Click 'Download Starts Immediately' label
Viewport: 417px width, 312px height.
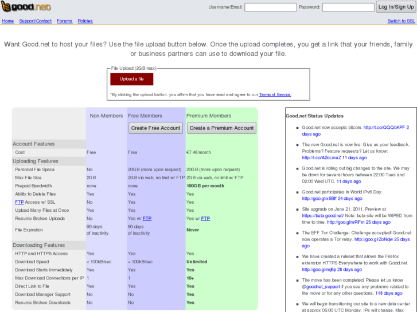pyautogui.click(x=44, y=270)
